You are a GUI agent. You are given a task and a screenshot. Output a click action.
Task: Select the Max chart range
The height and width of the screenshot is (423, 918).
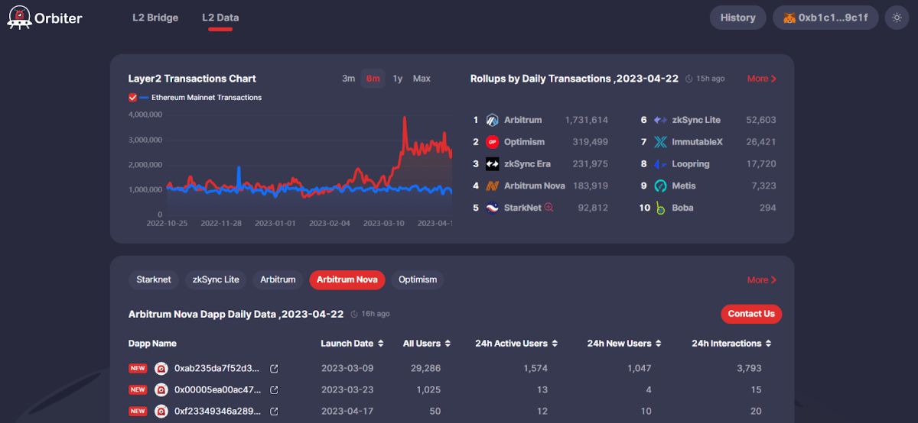click(x=422, y=79)
